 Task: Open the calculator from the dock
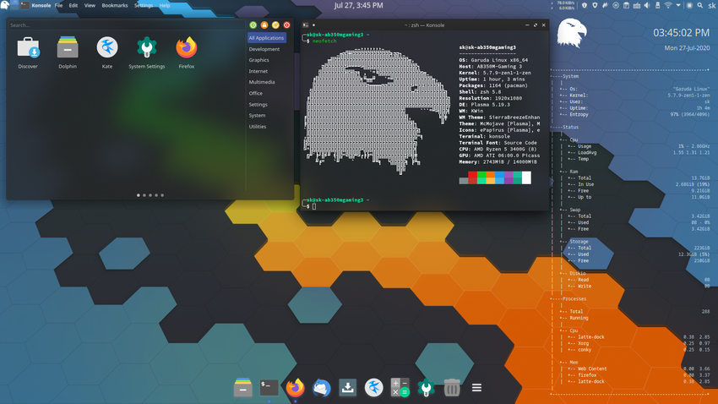[x=400, y=387]
